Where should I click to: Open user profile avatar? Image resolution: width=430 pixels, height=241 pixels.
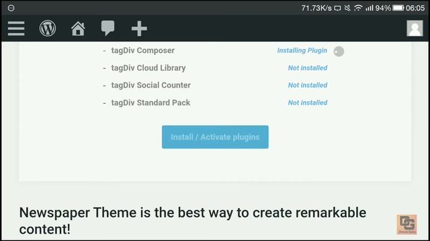415,28
